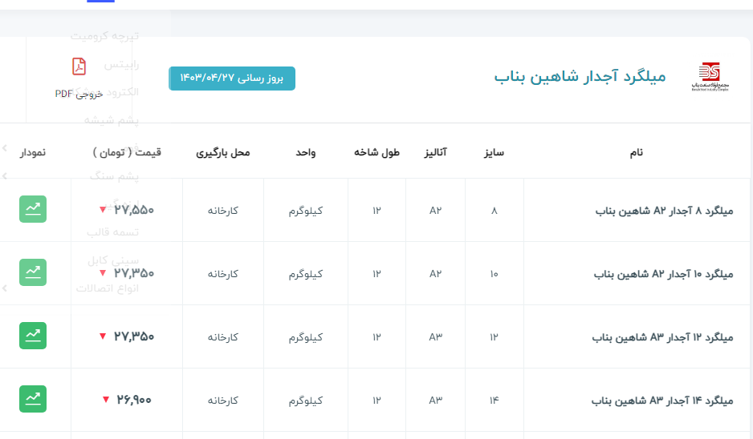View chart icon for میلگرد 14 آجدار A3

[x=33, y=399]
